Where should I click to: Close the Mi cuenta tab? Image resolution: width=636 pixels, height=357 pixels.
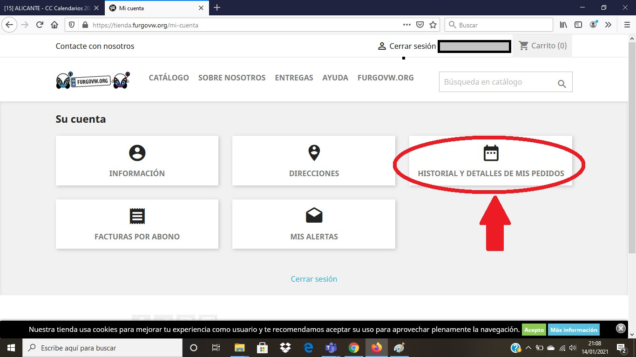click(201, 8)
